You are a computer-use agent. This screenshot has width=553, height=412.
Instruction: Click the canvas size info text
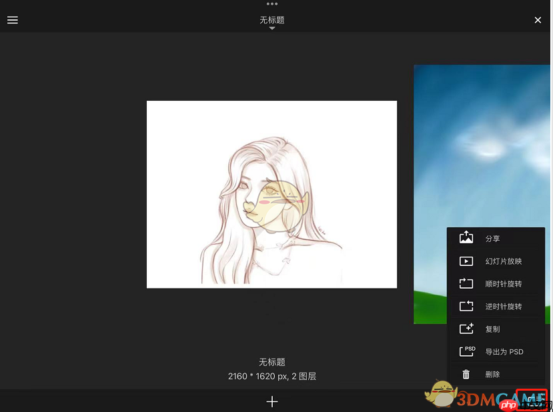click(271, 376)
